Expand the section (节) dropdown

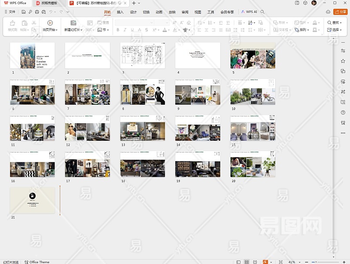pos(109,30)
